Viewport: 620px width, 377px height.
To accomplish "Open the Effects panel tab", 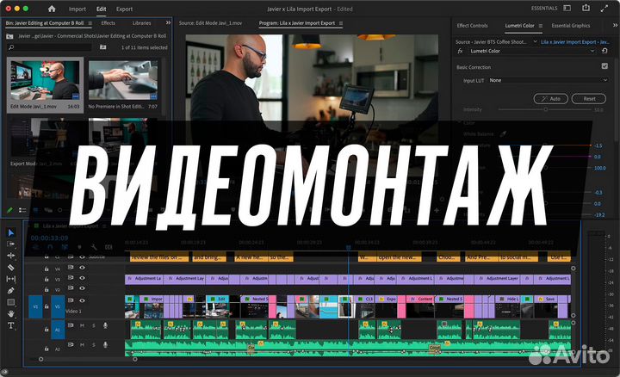I will coord(108,23).
